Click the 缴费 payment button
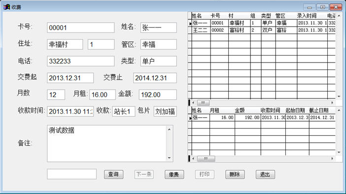This screenshot has width=346, height=194. click(x=174, y=174)
